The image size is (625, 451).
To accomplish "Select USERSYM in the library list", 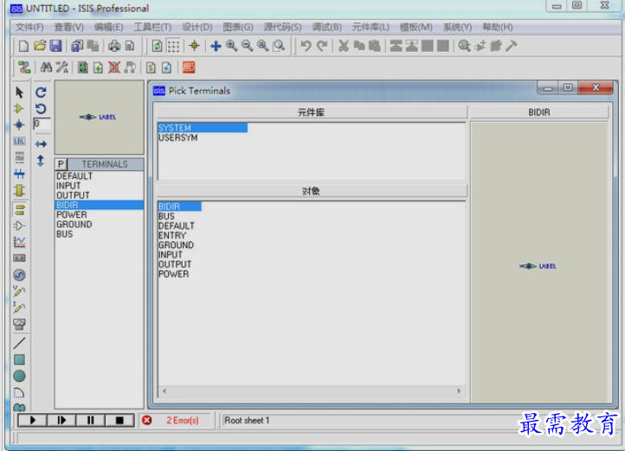I will point(177,137).
